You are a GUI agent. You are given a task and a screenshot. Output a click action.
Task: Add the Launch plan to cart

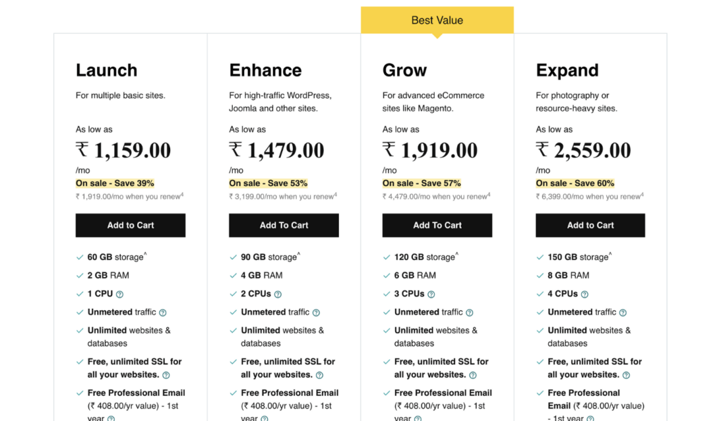point(130,225)
